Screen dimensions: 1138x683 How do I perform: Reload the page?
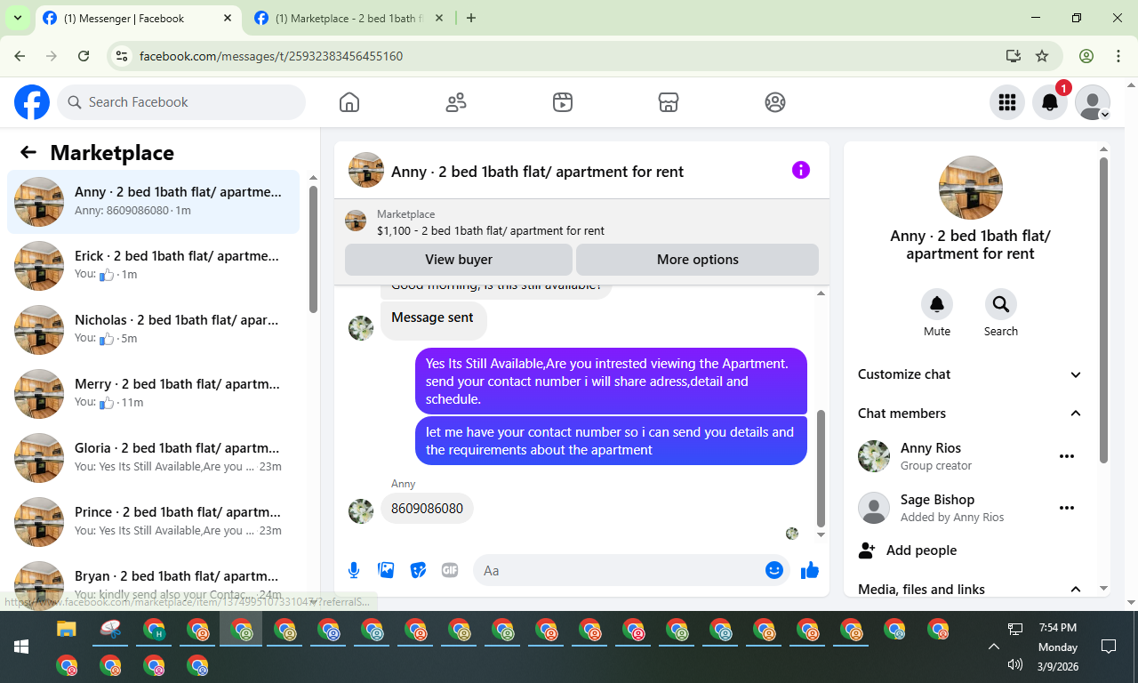click(84, 56)
